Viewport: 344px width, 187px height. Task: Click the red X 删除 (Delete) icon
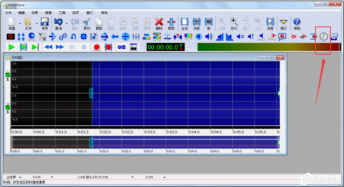[159, 24]
